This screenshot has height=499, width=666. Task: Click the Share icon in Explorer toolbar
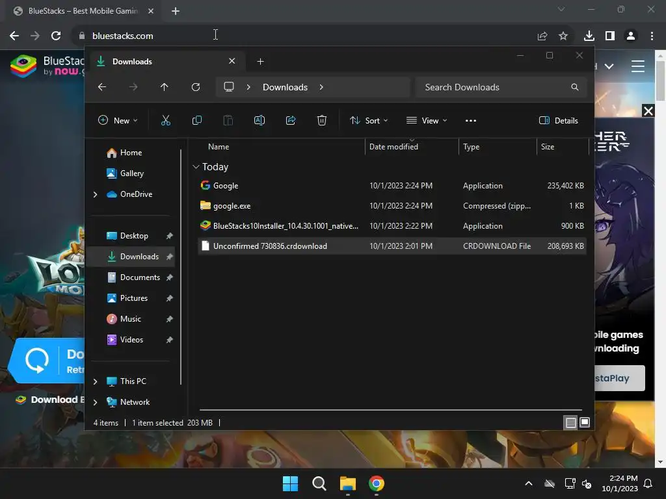click(291, 120)
